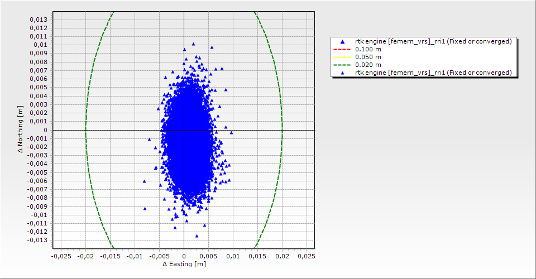Screen dimensions: 536x279
Task: Click the Δ Easting [m] axis title
Action: (x=184, y=264)
